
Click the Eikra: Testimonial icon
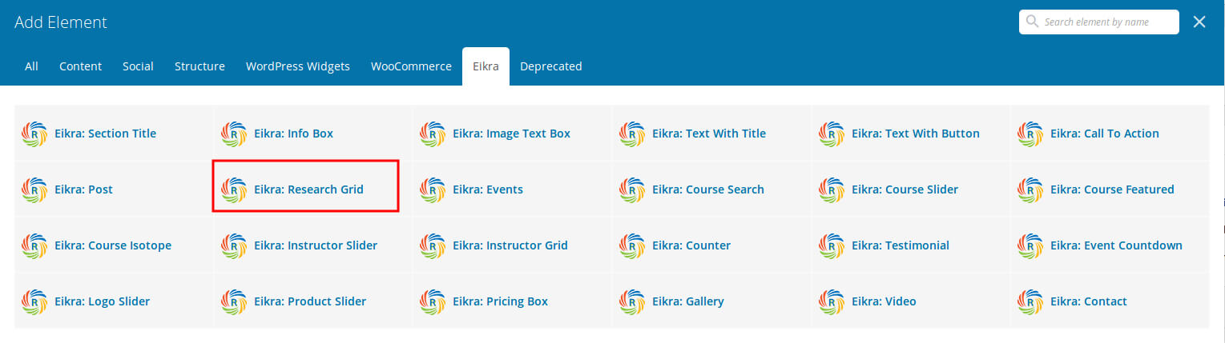click(832, 245)
